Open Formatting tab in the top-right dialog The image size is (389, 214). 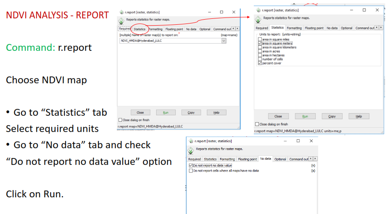294,28
